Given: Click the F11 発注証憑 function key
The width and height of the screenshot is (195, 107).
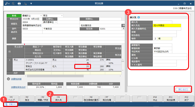Looking at the screenshot, I should pyautogui.click(x=171, y=99).
